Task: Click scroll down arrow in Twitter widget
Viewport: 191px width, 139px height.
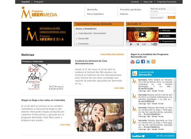Action: point(175,131)
